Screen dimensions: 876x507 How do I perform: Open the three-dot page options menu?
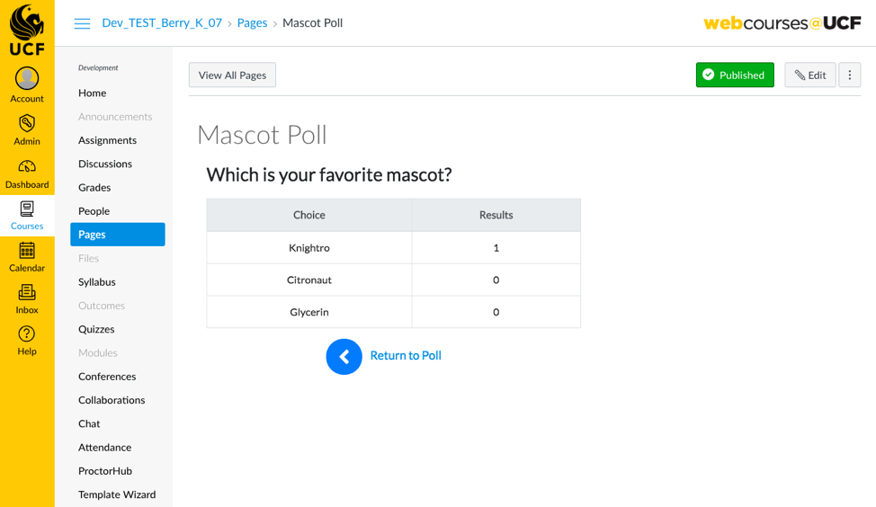coord(850,75)
